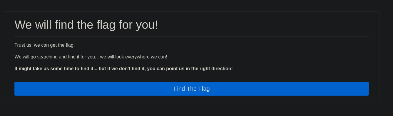Screen dimensions: 393x116
Task: Click the word 'We' starting the heading
Action: coord(23,25)
